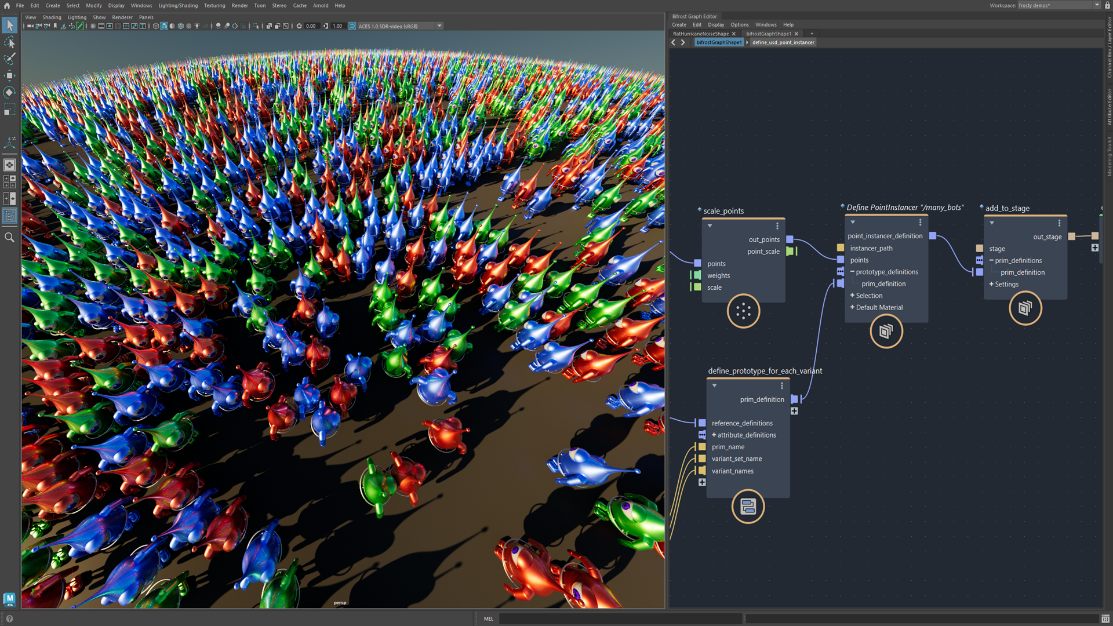
Task: Open the ACES 1.0 SDR-video dropdown
Action: pos(439,26)
